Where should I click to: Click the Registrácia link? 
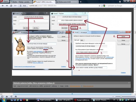point(88,86)
